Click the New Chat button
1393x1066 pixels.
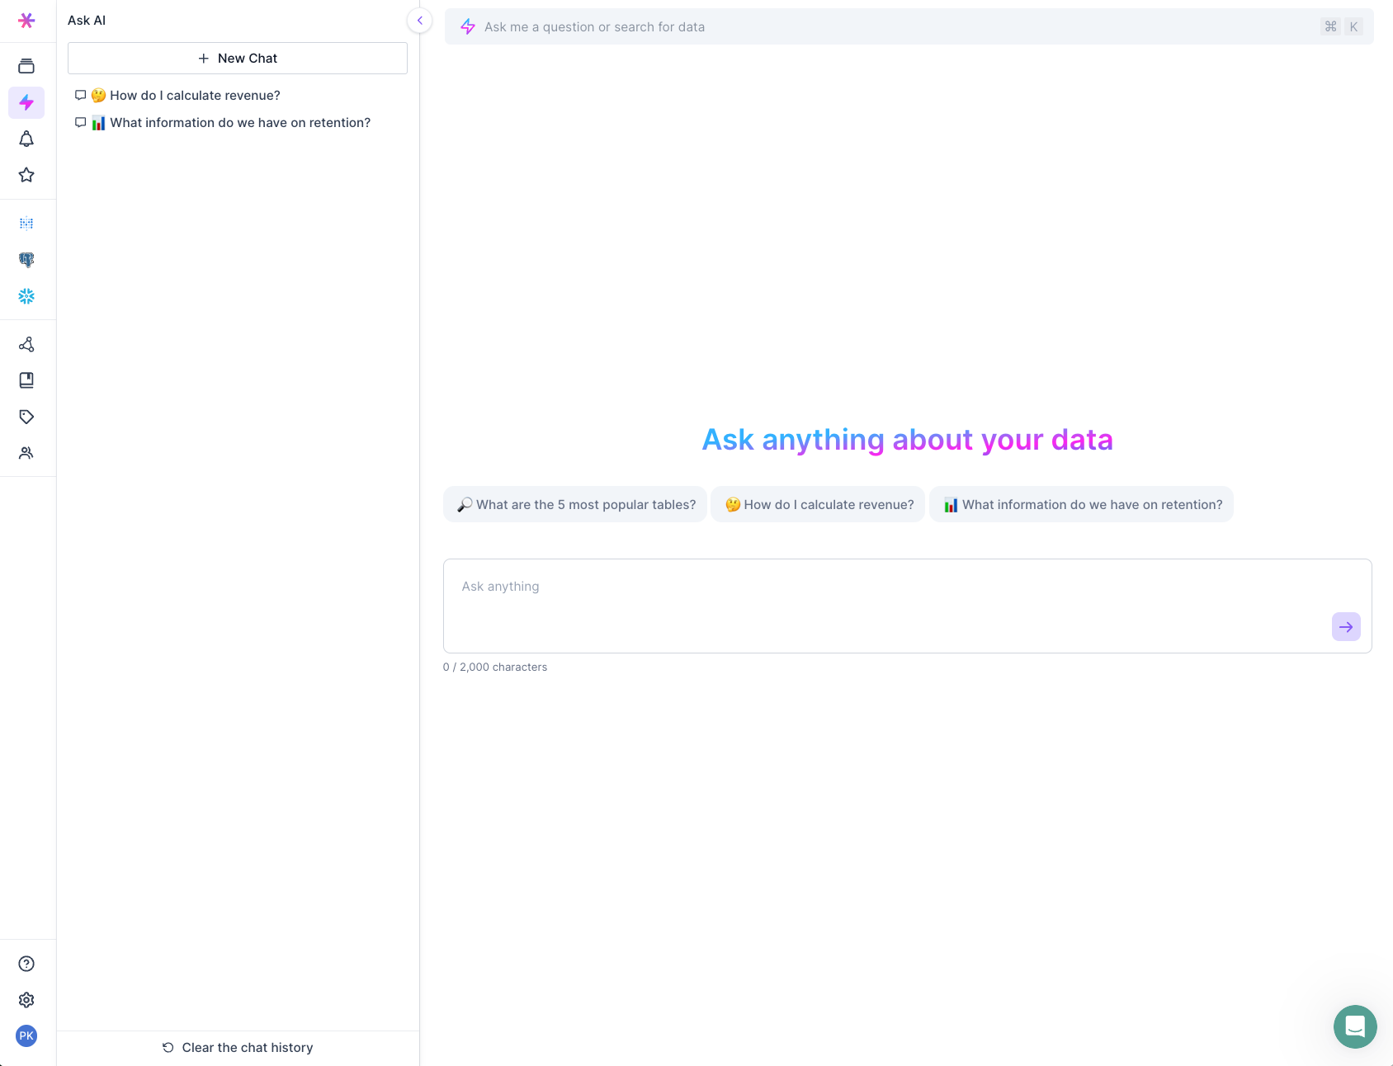coord(237,58)
